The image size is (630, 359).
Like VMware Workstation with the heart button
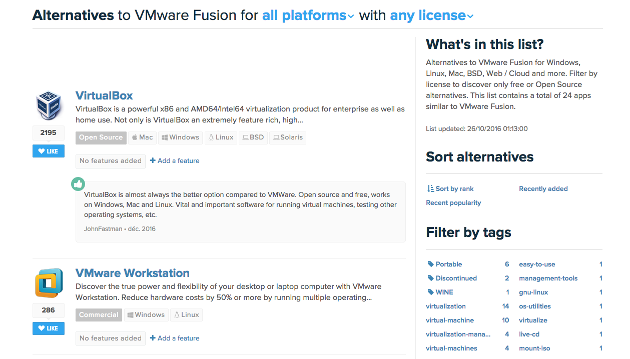(x=49, y=328)
